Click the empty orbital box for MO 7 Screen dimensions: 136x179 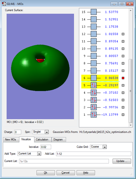[94, 71]
